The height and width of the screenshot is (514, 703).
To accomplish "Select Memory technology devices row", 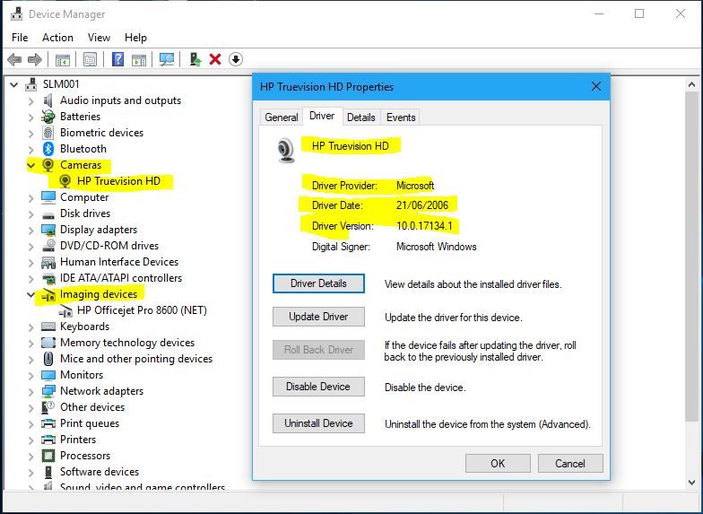I will (x=127, y=343).
